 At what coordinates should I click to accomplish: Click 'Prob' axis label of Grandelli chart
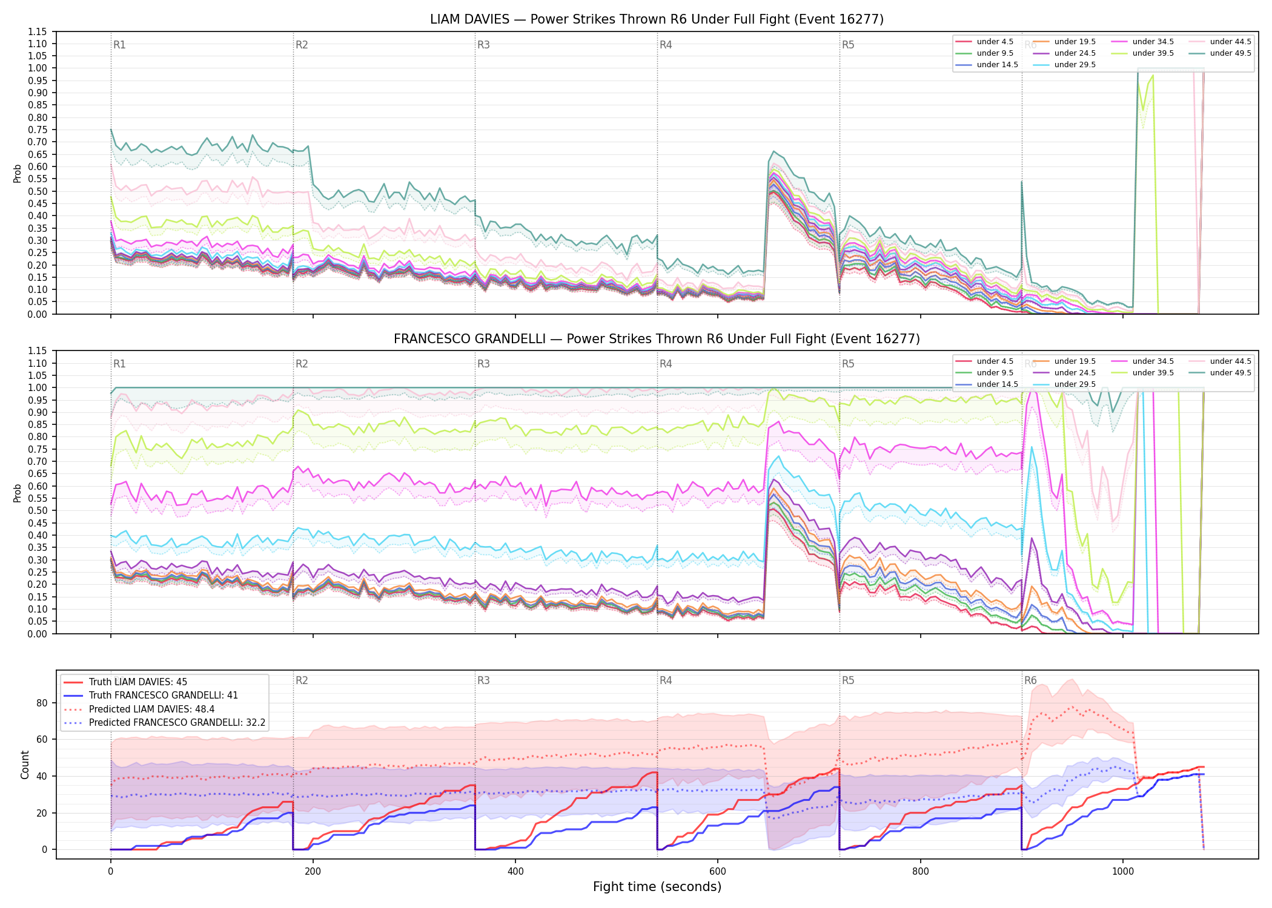pyautogui.click(x=18, y=493)
